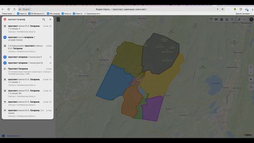
Task: Select suggestion 'проспект гагарина 3 линия дом 9'
Action: (27, 57)
